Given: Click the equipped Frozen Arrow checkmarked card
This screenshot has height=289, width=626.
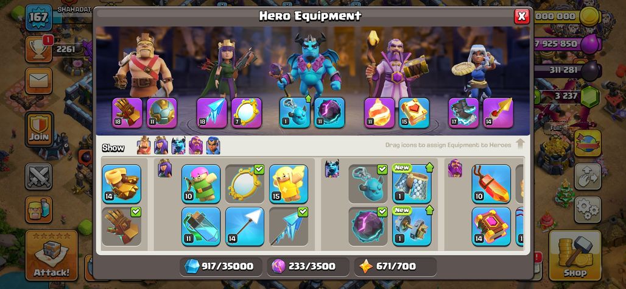Looking at the screenshot, I should coord(288,226).
